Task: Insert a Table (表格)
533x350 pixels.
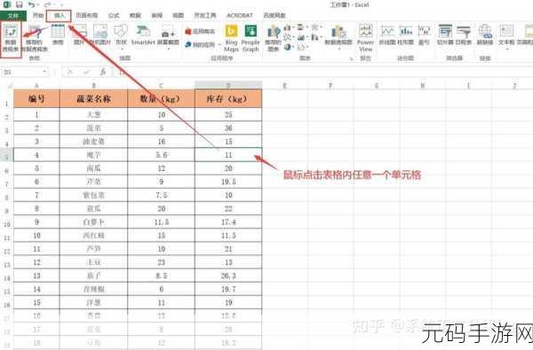Action: [x=58, y=35]
